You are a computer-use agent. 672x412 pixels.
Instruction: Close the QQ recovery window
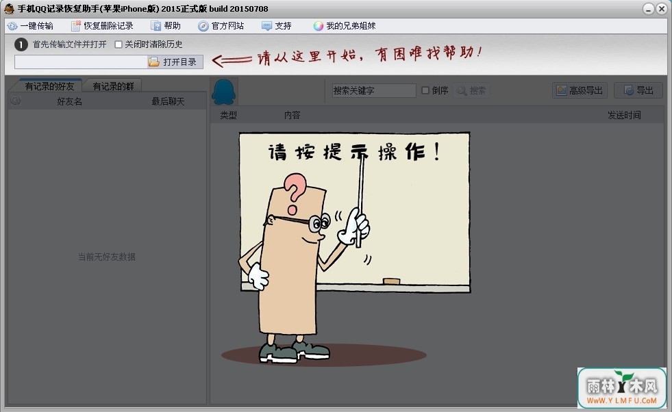(662, 9)
